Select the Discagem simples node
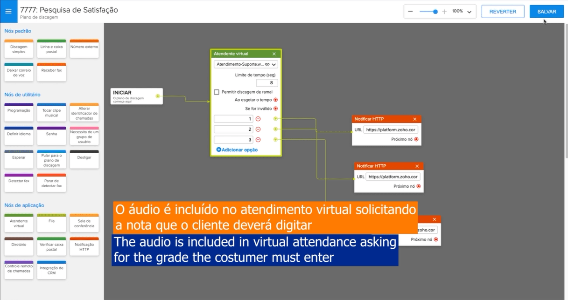The image size is (568, 300). click(x=19, y=49)
